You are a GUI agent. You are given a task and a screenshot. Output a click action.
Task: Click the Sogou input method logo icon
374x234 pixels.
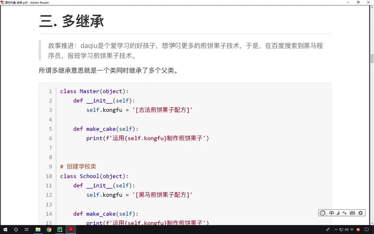(322, 213)
